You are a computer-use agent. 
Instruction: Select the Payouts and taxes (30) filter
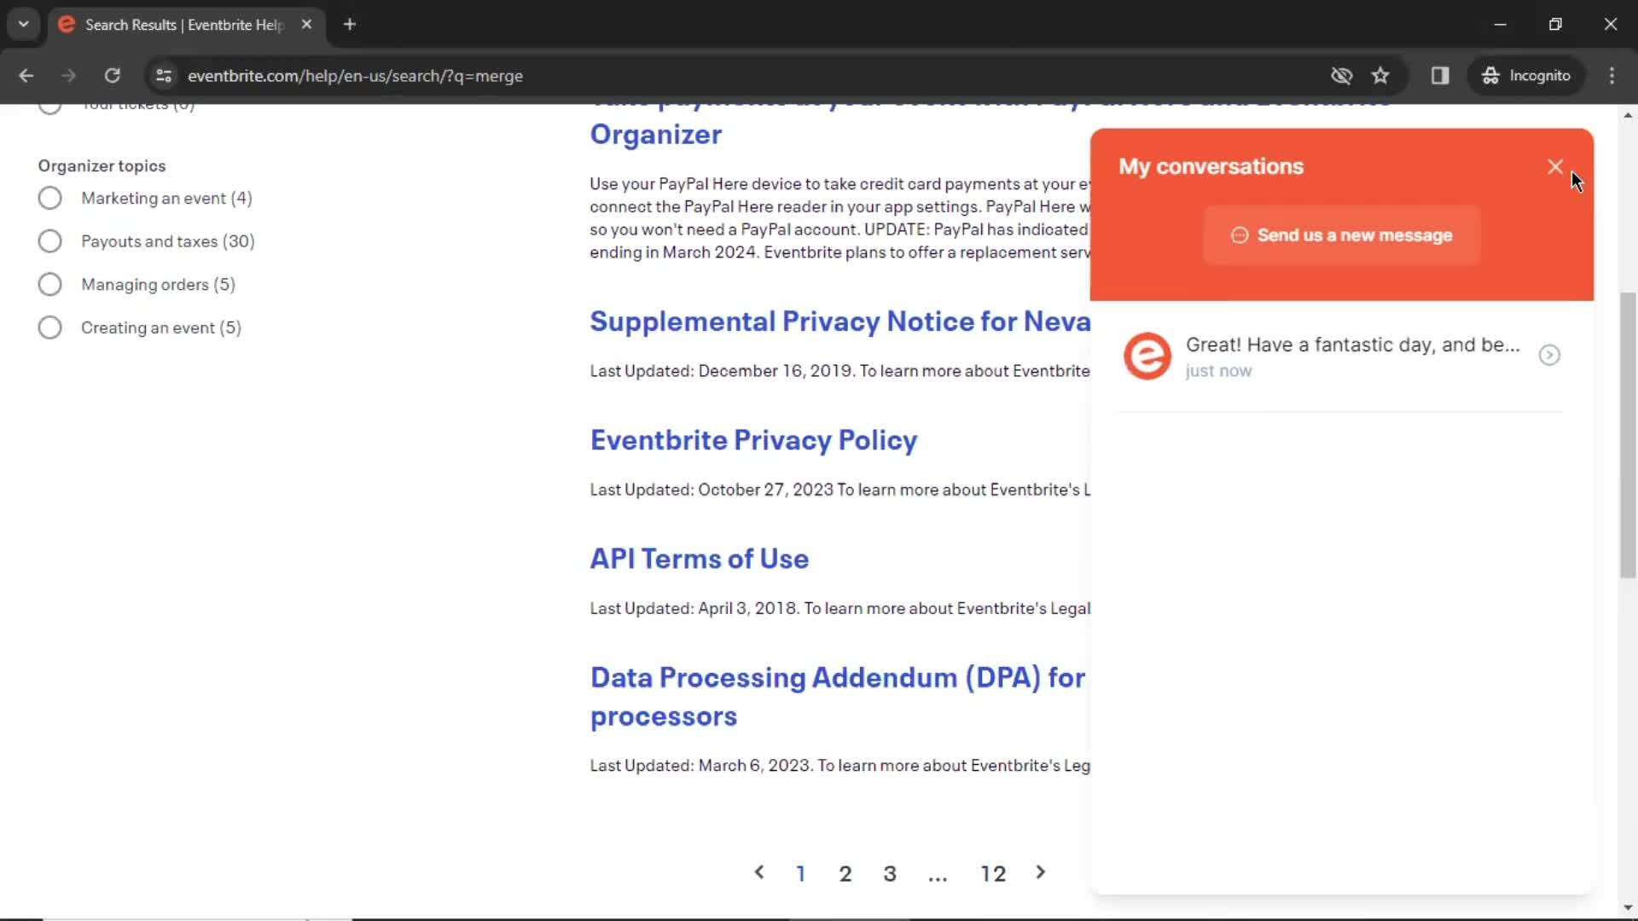pos(49,241)
